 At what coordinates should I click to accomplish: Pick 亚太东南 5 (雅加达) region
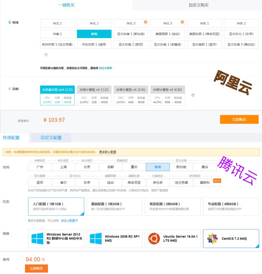(x=241, y=45)
